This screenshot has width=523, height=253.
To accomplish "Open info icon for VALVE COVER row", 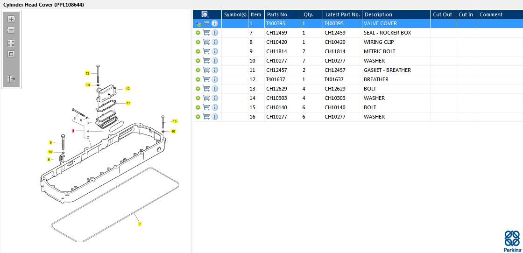I will (x=215, y=23).
